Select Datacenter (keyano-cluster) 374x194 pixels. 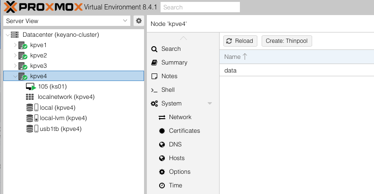click(60, 35)
